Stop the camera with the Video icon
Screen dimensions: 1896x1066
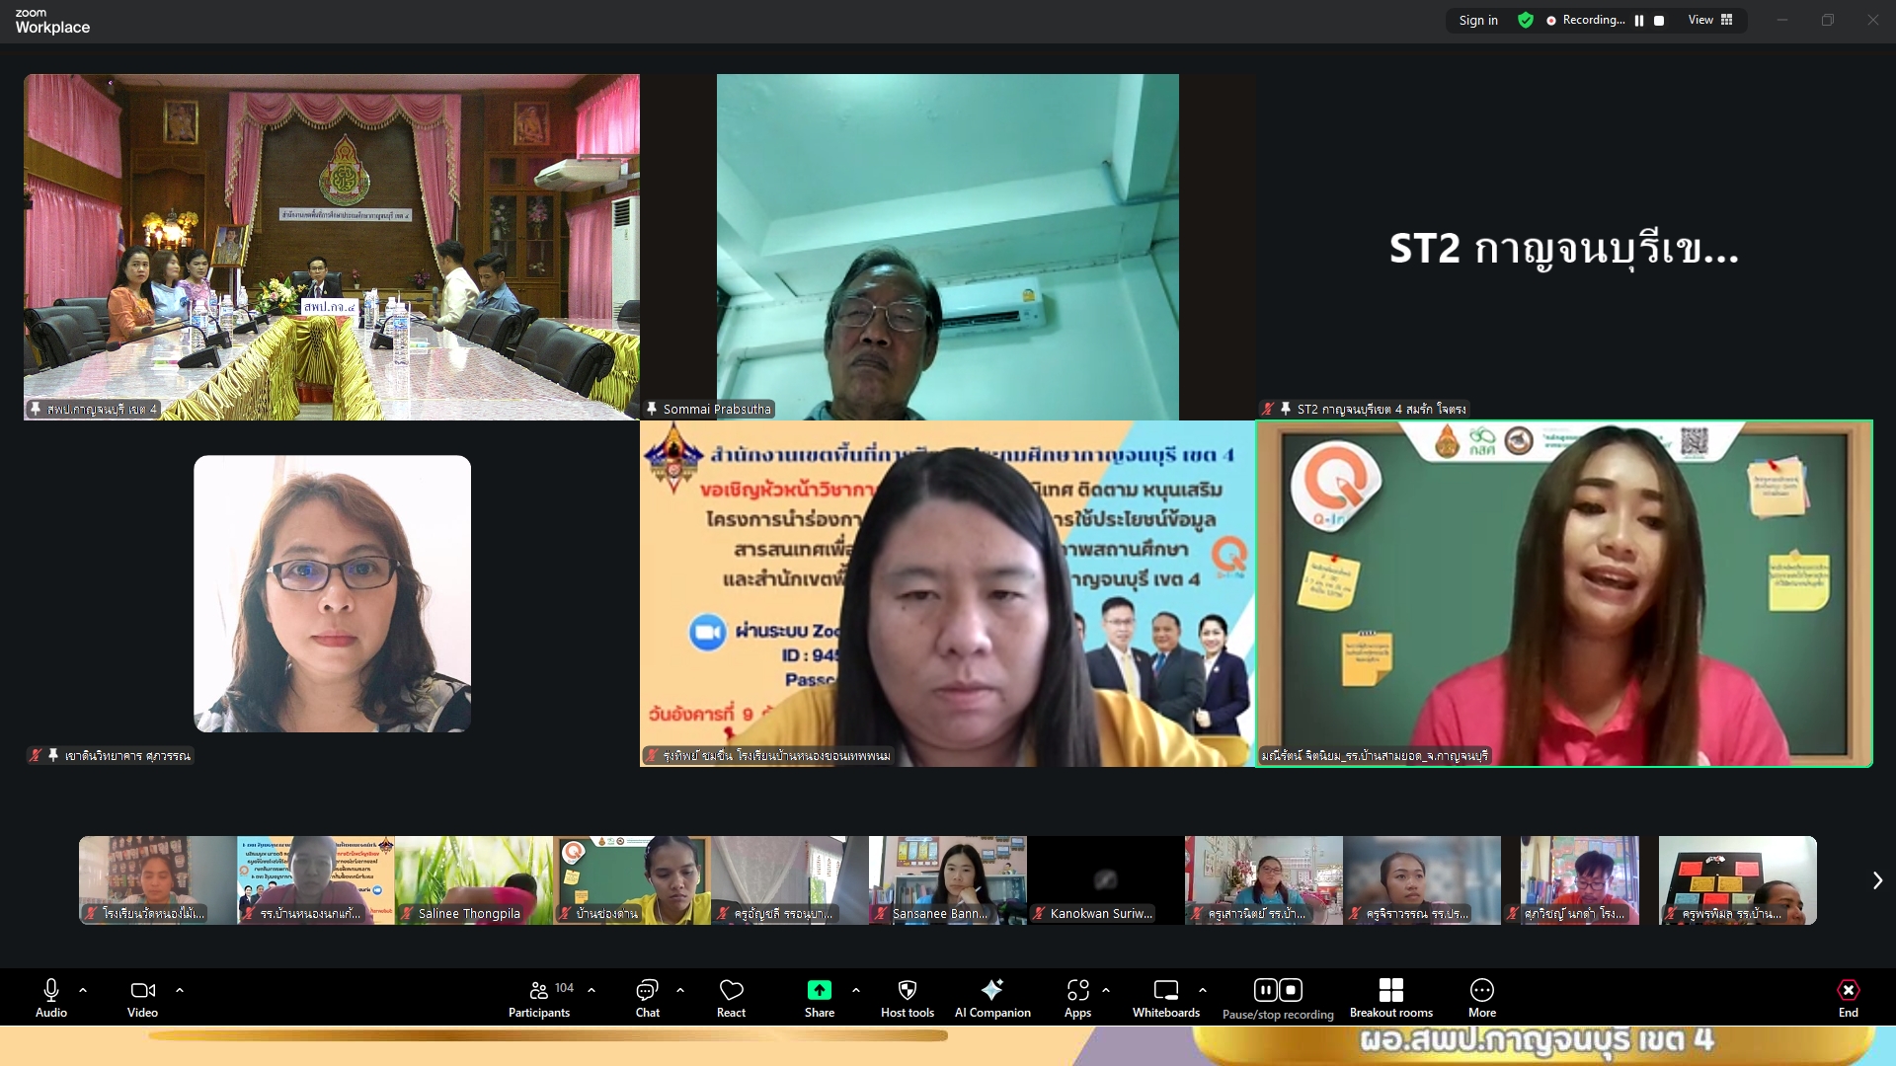tap(142, 990)
